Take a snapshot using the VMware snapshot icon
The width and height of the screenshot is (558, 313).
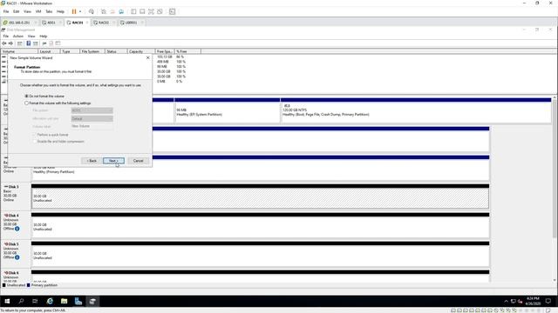[104, 11]
